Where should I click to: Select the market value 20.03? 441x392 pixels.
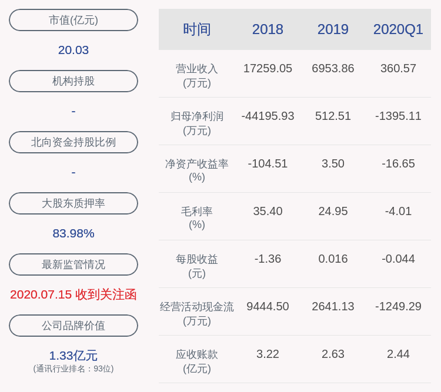click(73, 50)
